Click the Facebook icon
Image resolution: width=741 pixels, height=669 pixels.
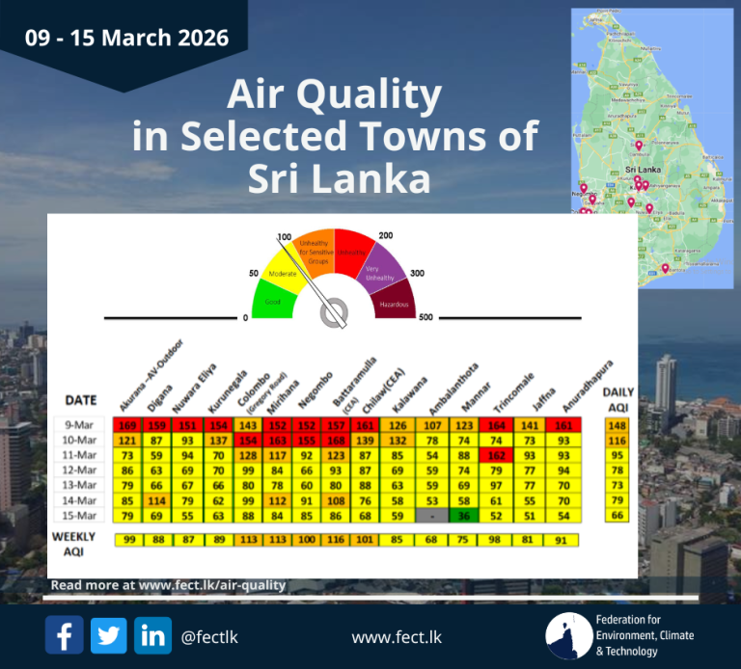(64, 636)
